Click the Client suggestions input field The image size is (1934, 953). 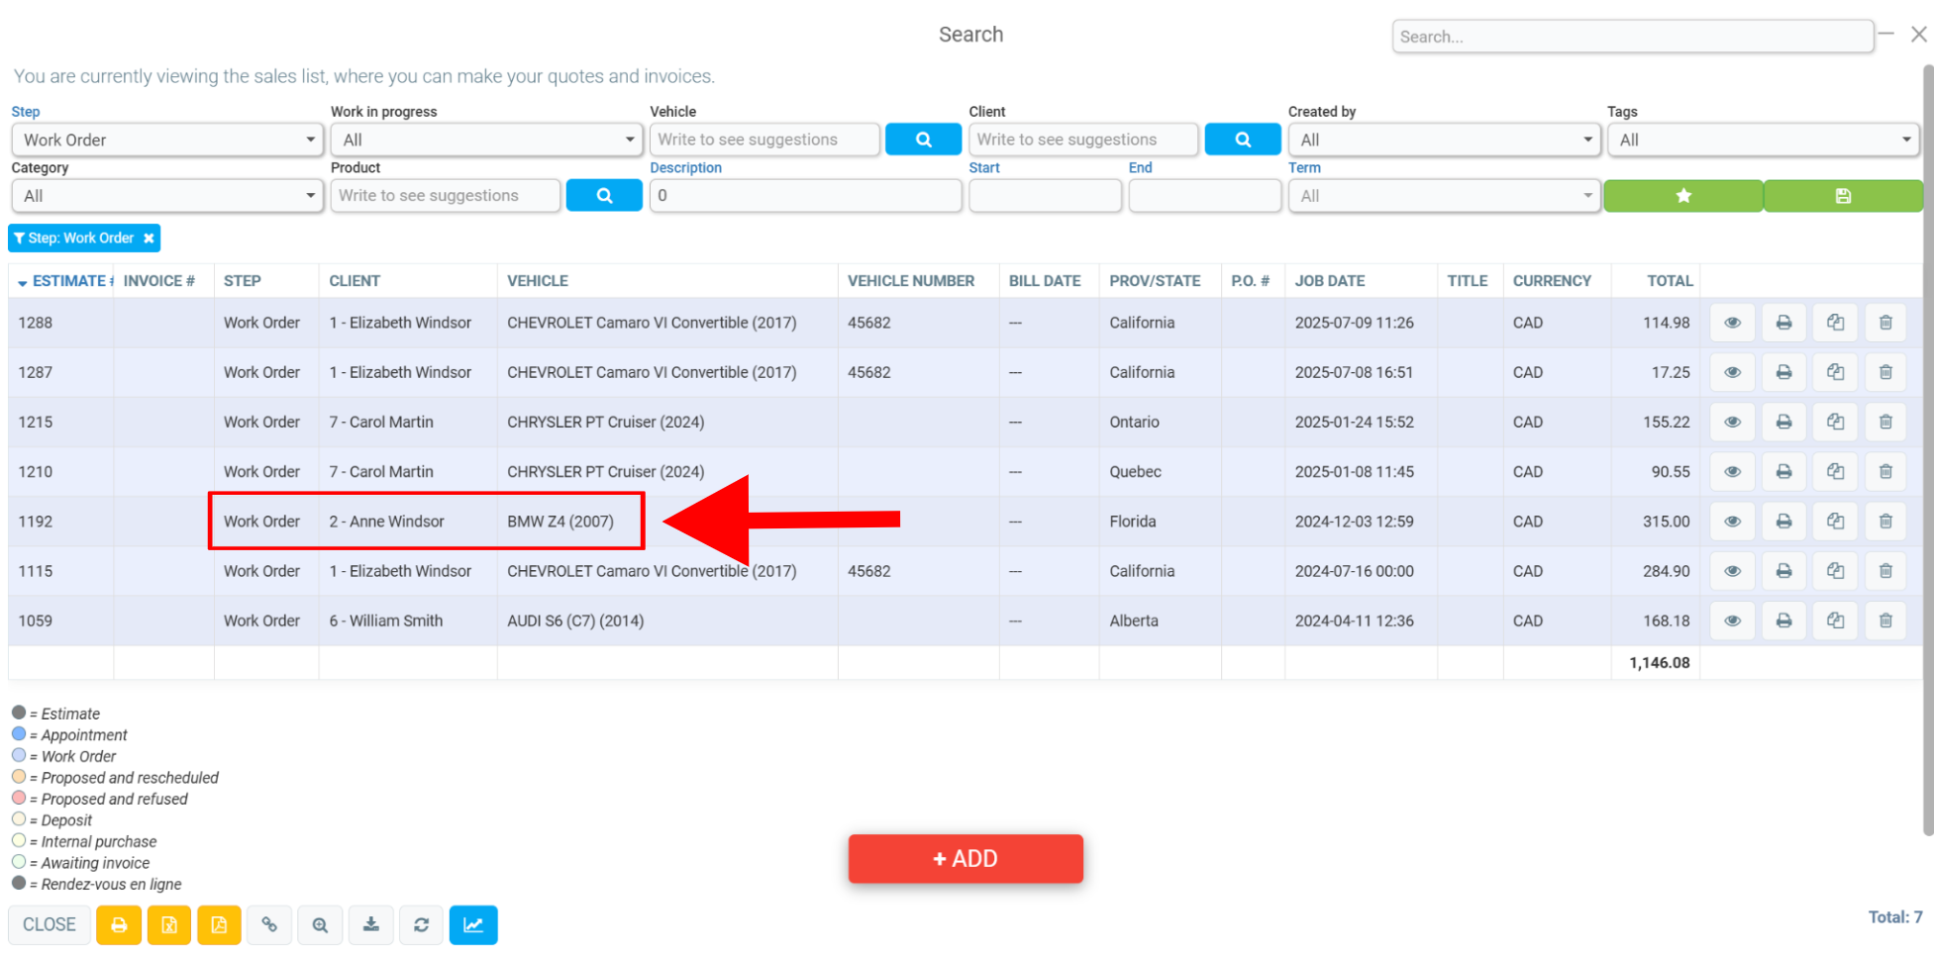[x=1083, y=140]
